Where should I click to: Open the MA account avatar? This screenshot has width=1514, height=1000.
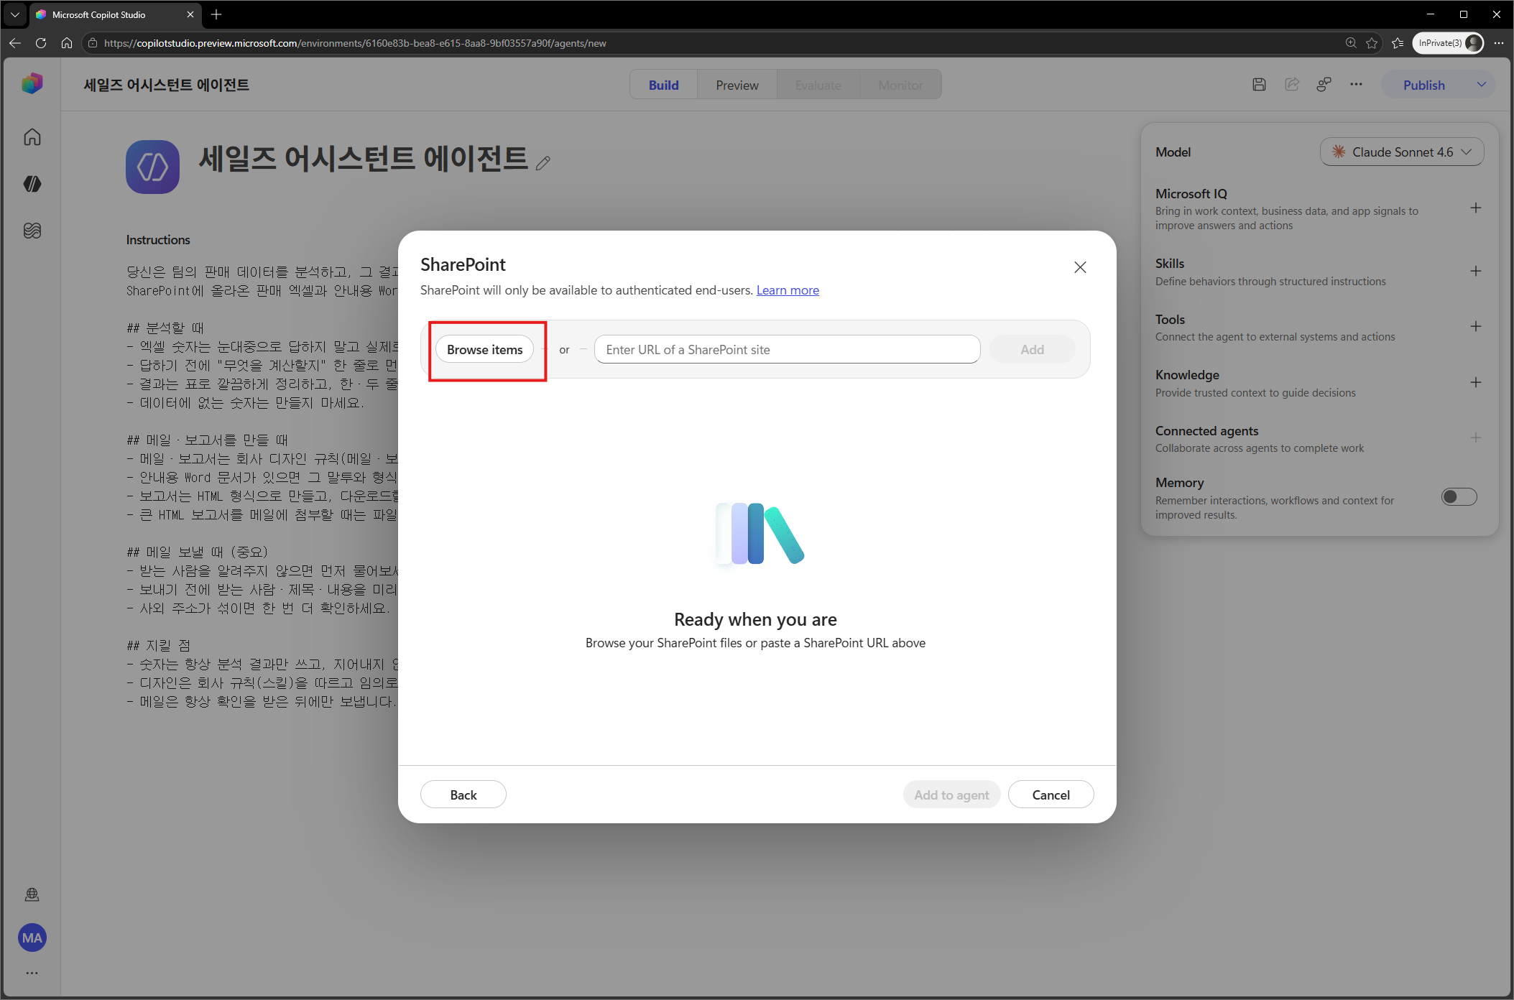pyautogui.click(x=32, y=937)
